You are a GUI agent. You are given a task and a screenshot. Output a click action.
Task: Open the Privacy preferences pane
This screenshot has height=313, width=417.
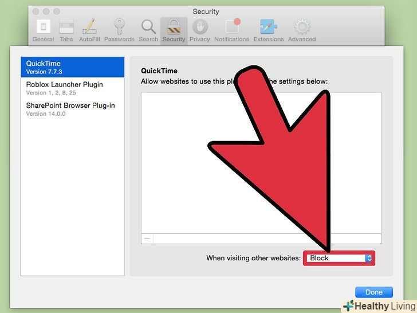coord(199,30)
